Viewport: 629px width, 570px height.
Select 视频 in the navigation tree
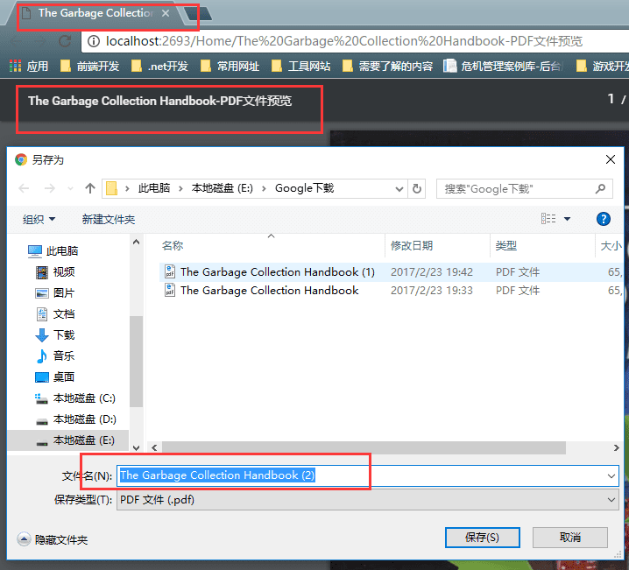click(x=55, y=272)
